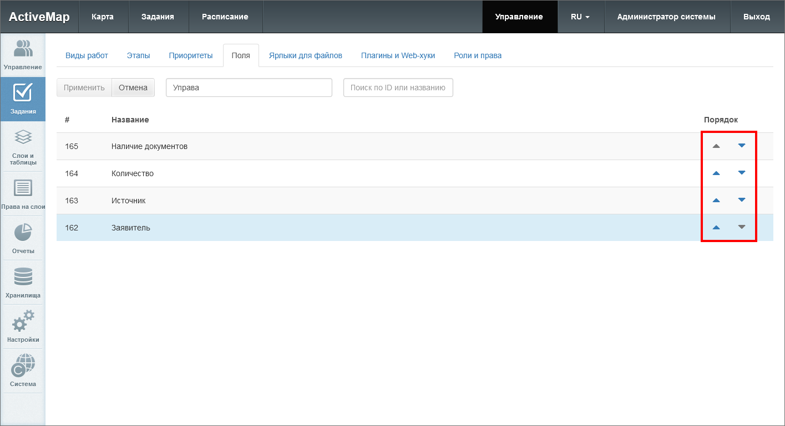
Task: Move Заявитель field up in order
Action: (x=716, y=228)
